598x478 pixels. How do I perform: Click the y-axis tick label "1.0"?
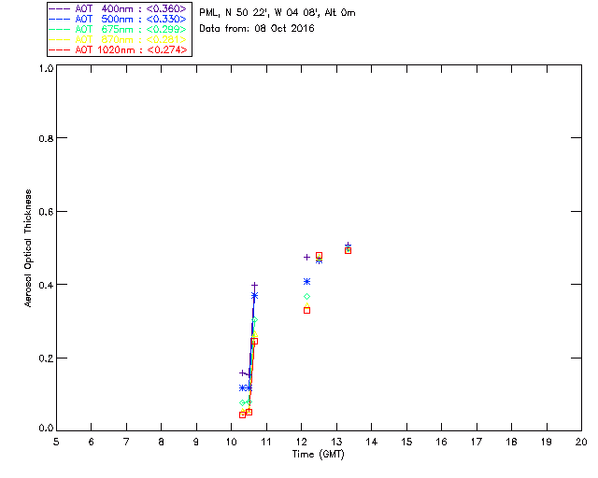[46, 68]
